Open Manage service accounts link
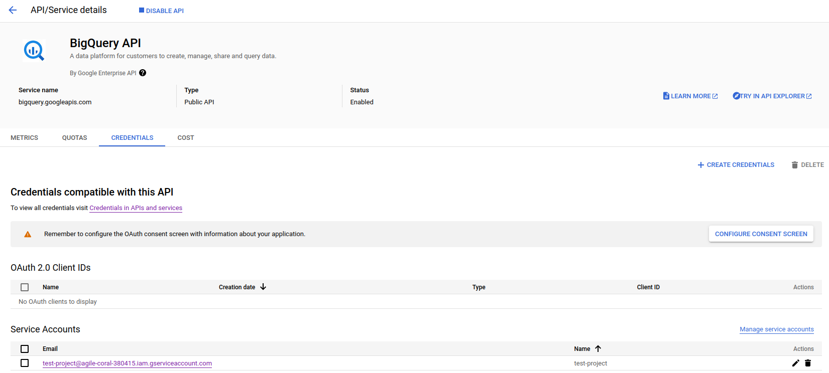Viewport: 829px width, 373px height. tap(777, 329)
